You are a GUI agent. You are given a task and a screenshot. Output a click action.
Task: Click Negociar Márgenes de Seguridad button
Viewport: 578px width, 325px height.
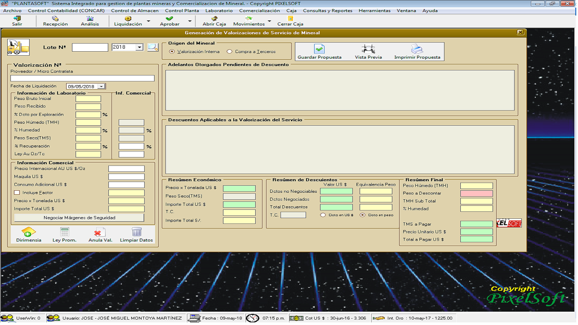coord(79,218)
